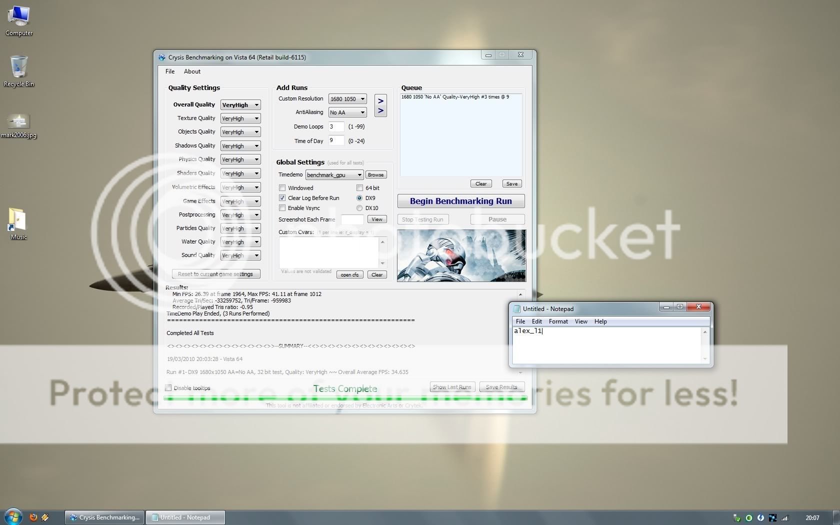Switch to Crysis Benchmarking taskbar button
The height and width of the screenshot is (525, 840).
tap(105, 517)
